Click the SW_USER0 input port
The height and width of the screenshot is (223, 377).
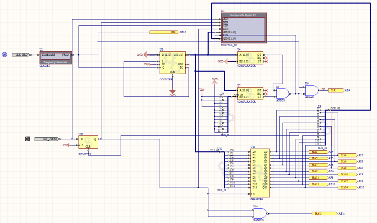46,139
